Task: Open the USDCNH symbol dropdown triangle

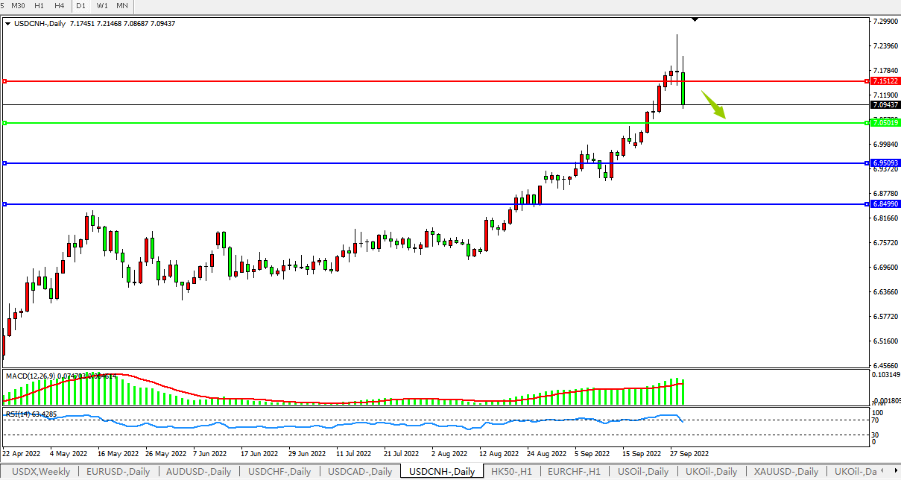Action: 7,24
